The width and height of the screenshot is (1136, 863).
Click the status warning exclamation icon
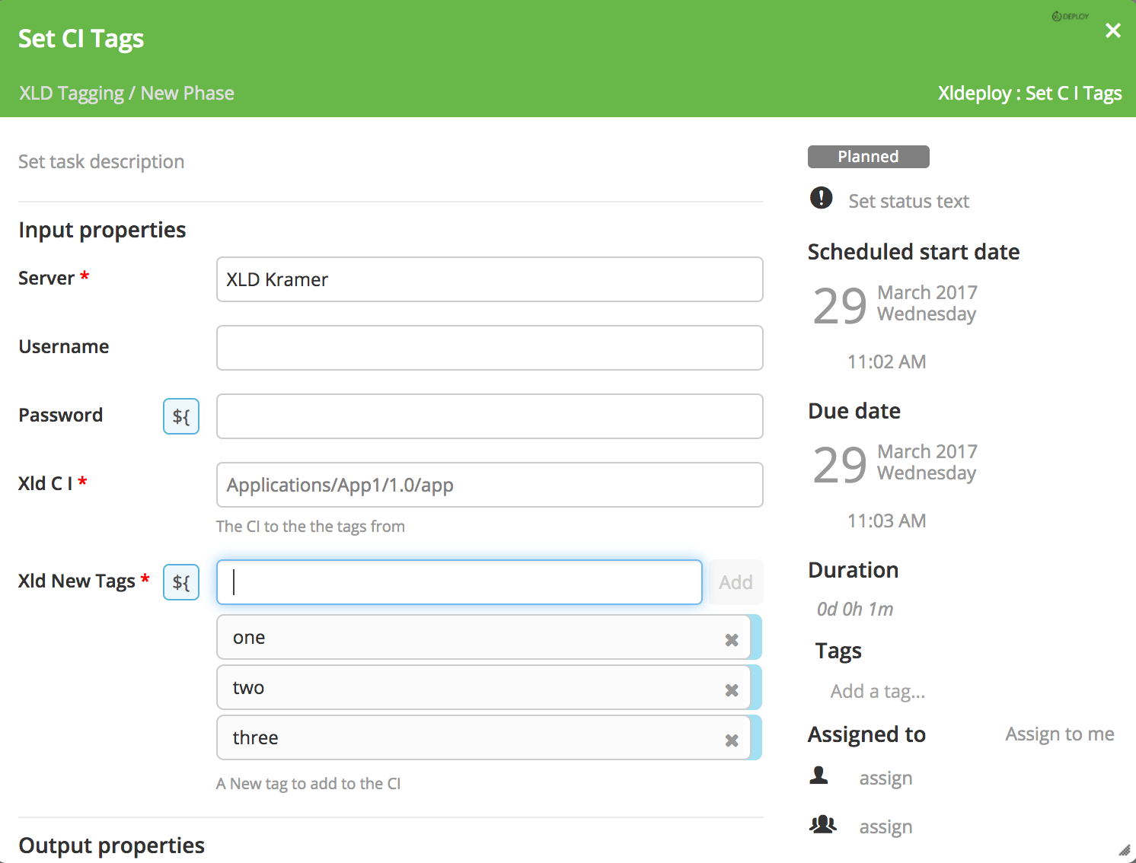point(821,198)
